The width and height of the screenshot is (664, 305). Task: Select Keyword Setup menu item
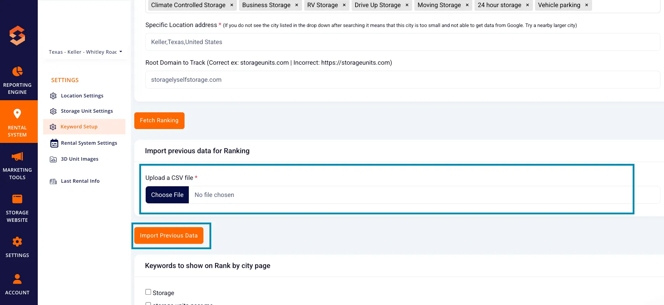tap(84, 127)
